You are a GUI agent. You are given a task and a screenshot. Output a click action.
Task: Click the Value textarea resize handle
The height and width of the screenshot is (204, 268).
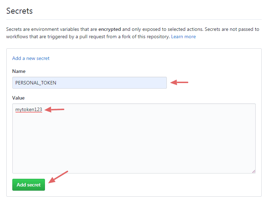(x=253, y=171)
